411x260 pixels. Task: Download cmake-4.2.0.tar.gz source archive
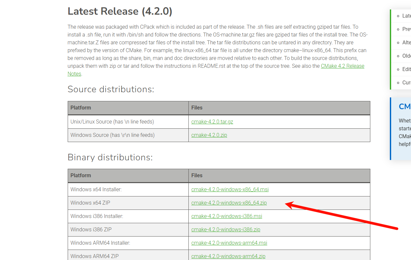(212, 122)
